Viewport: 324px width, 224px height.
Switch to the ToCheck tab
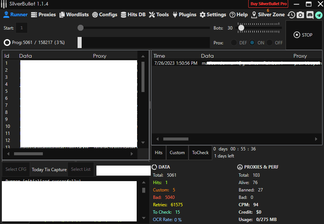tap(200, 153)
